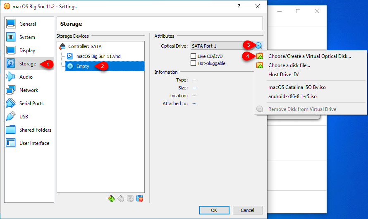368x219 pixels.
Task: Close the background VirtualBox window
Action: (317, 11)
